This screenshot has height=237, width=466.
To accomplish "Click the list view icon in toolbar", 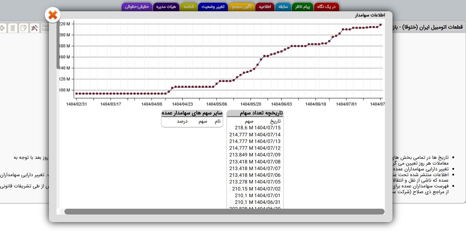I will pos(45,28).
